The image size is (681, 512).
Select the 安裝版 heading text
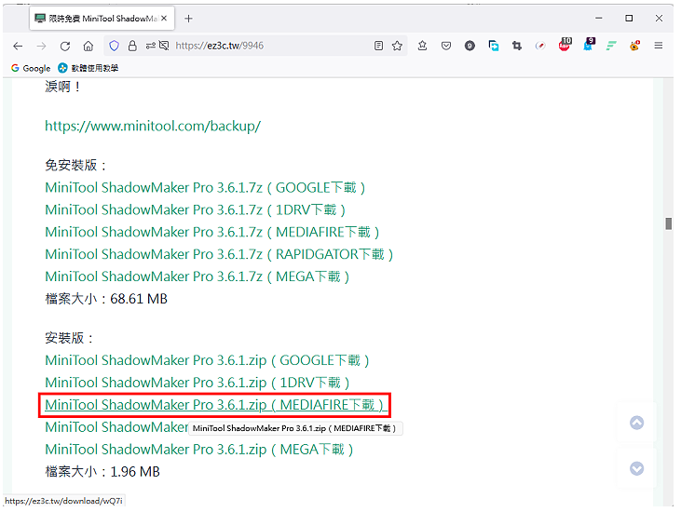69,338
